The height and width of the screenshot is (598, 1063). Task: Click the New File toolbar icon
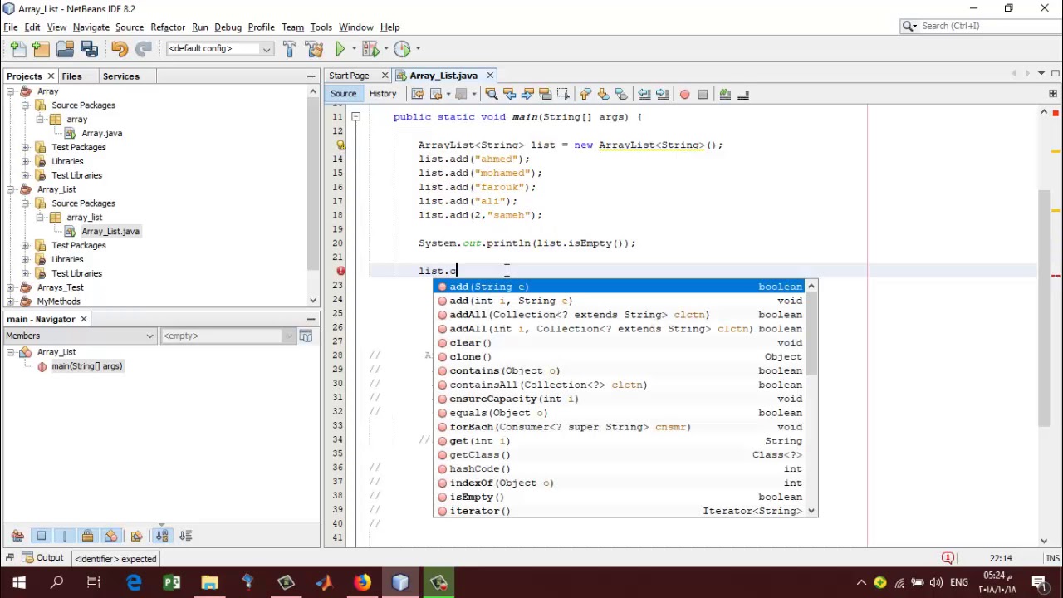pos(18,49)
